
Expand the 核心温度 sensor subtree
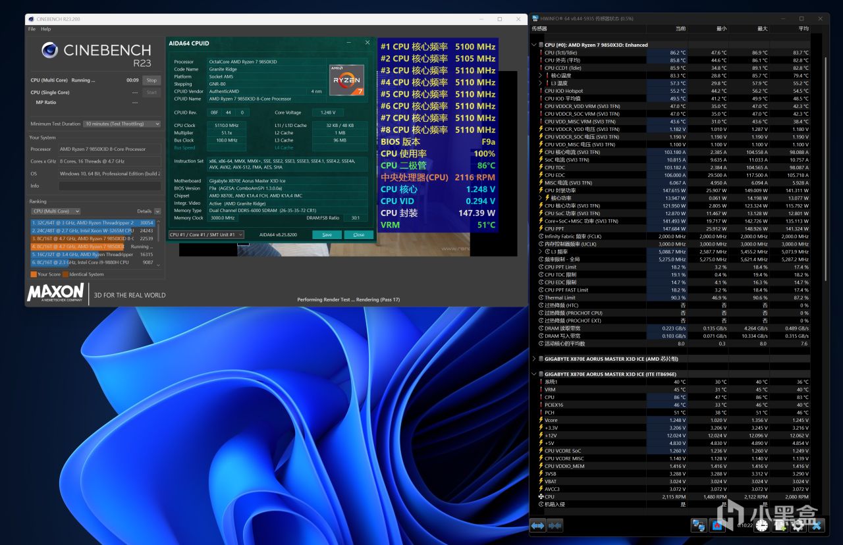[541, 76]
